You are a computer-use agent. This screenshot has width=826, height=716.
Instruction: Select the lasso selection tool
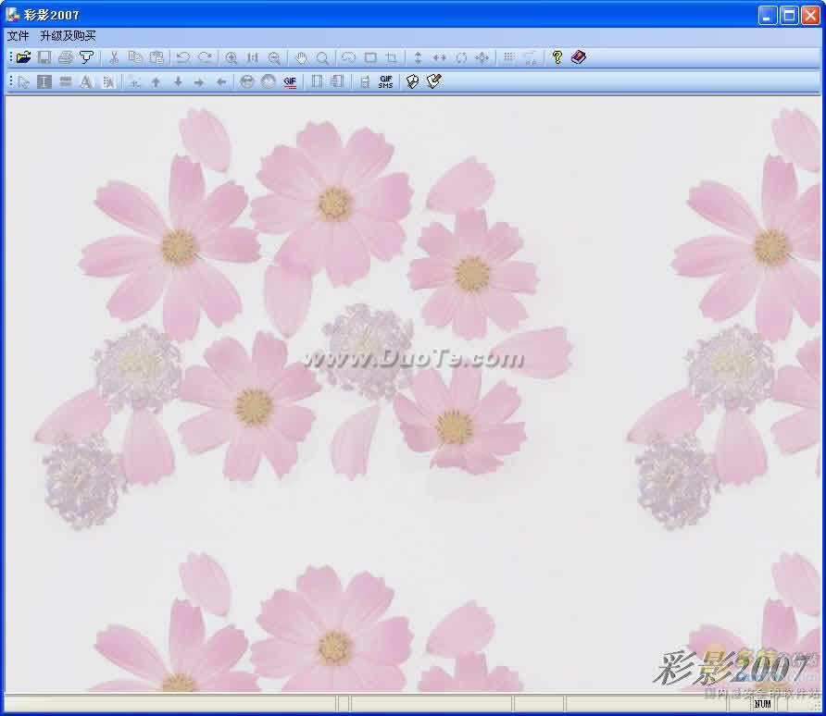349,57
